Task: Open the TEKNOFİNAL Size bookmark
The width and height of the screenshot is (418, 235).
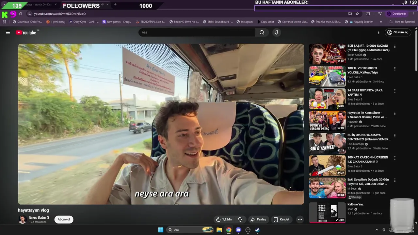Action: click(x=150, y=22)
